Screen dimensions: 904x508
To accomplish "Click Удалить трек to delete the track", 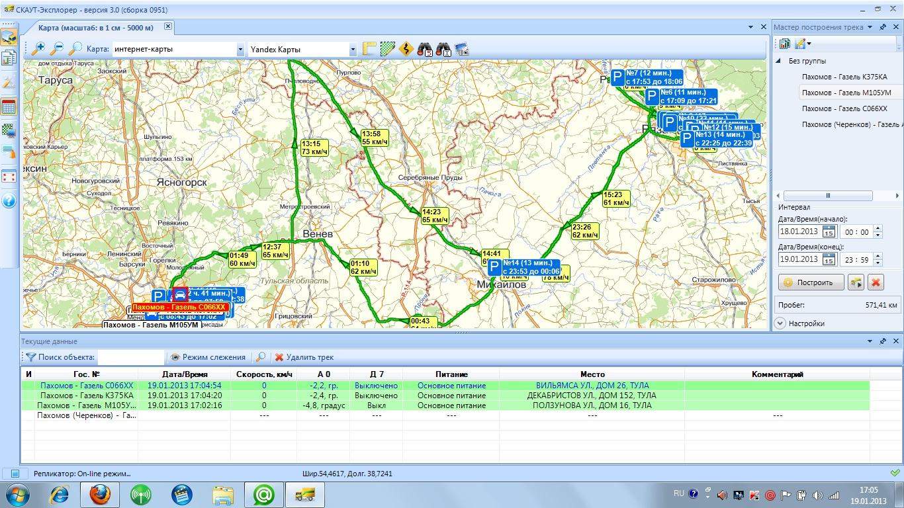I will [304, 357].
